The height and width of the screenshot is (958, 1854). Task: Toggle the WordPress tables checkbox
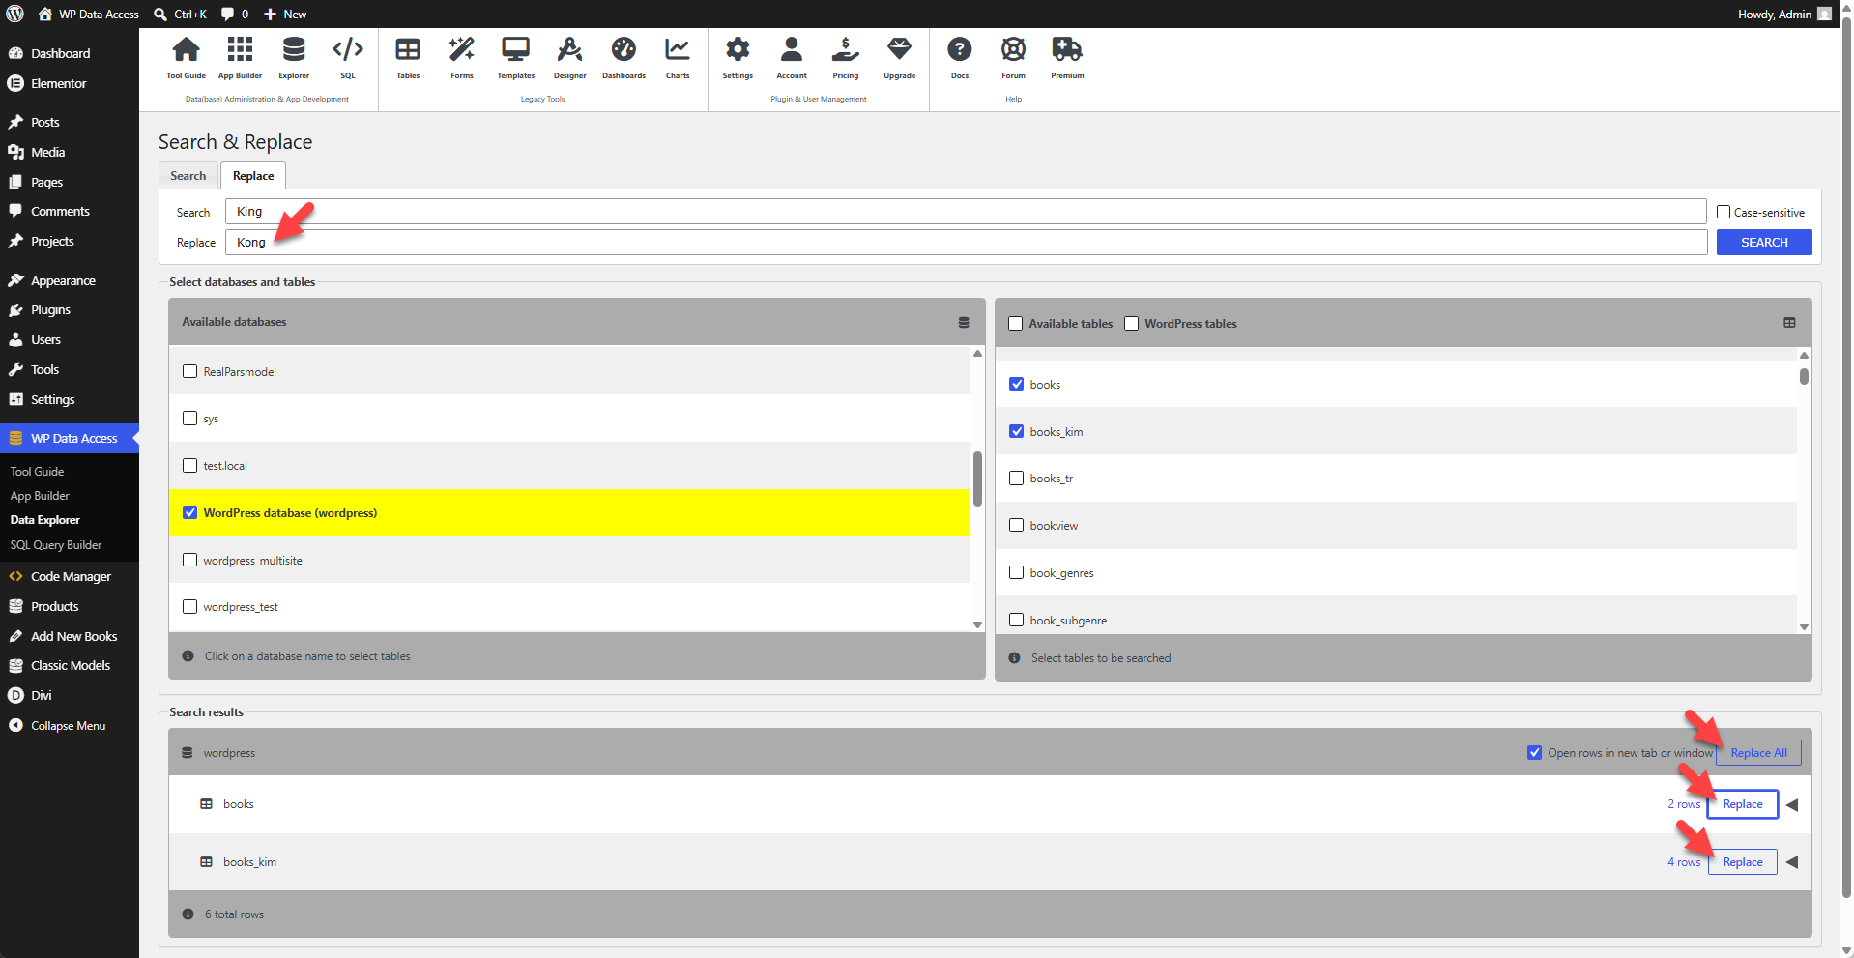[x=1132, y=323]
